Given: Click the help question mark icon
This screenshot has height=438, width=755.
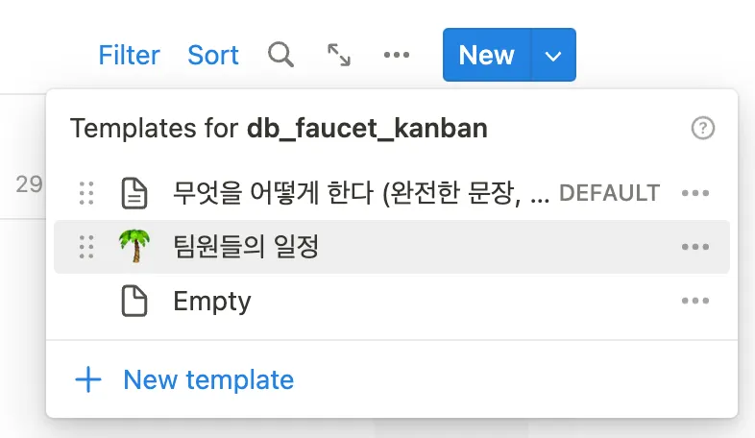Looking at the screenshot, I should pos(703,129).
